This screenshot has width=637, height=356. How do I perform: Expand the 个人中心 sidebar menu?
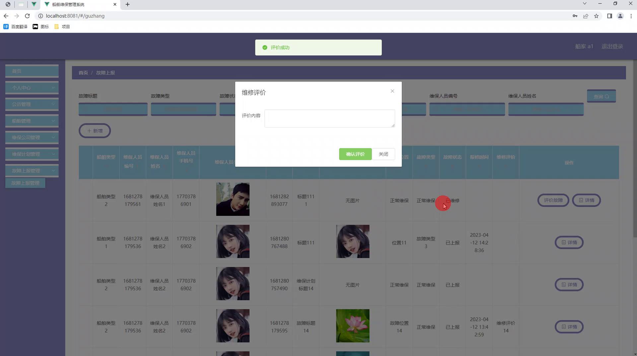(32, 88)
